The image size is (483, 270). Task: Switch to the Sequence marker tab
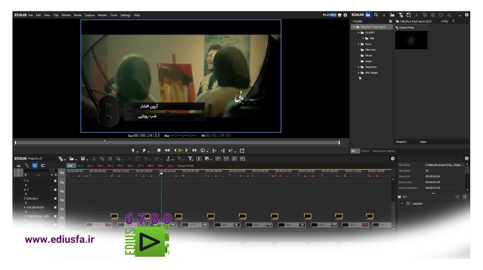[384, 151]
